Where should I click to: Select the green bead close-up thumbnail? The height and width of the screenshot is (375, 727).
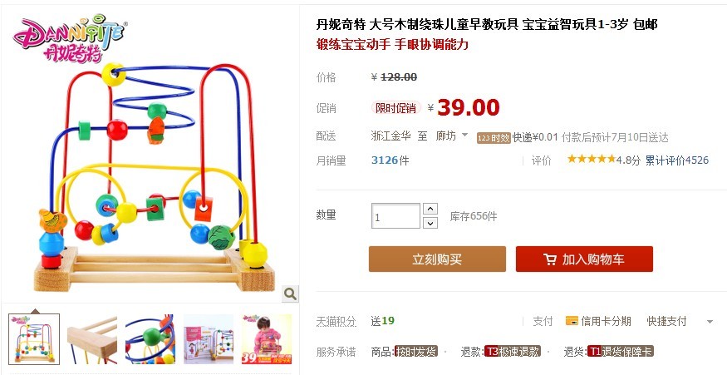coord(150,338)
